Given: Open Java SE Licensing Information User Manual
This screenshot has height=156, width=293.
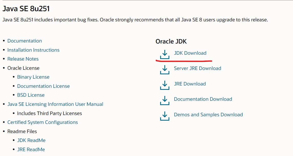Looking at the screenshot, I should pos(55,104).
